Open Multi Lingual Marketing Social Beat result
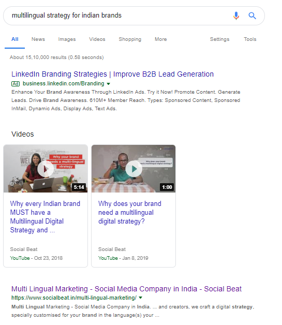Viewport: 282px width, 325px height. pos(126,289)
